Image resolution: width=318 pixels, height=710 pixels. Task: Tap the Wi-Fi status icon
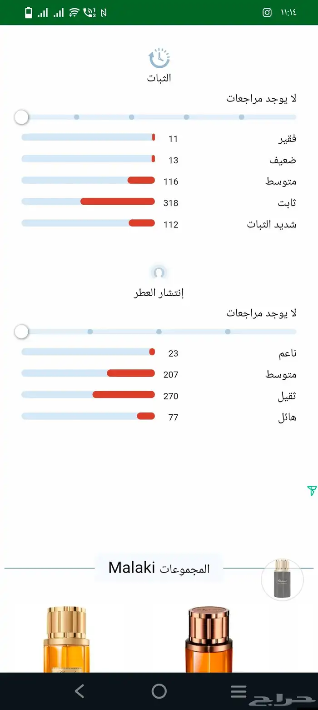(x=74, y=12)
